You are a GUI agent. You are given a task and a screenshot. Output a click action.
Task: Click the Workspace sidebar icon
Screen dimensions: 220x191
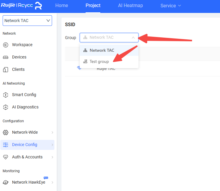point(6,45)
